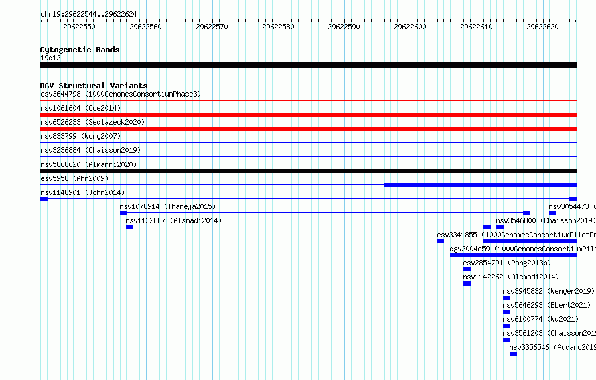Open the nsv1061604 (Coe2014) label
This screenshot has height=380, width=596.
coord(80,108)
